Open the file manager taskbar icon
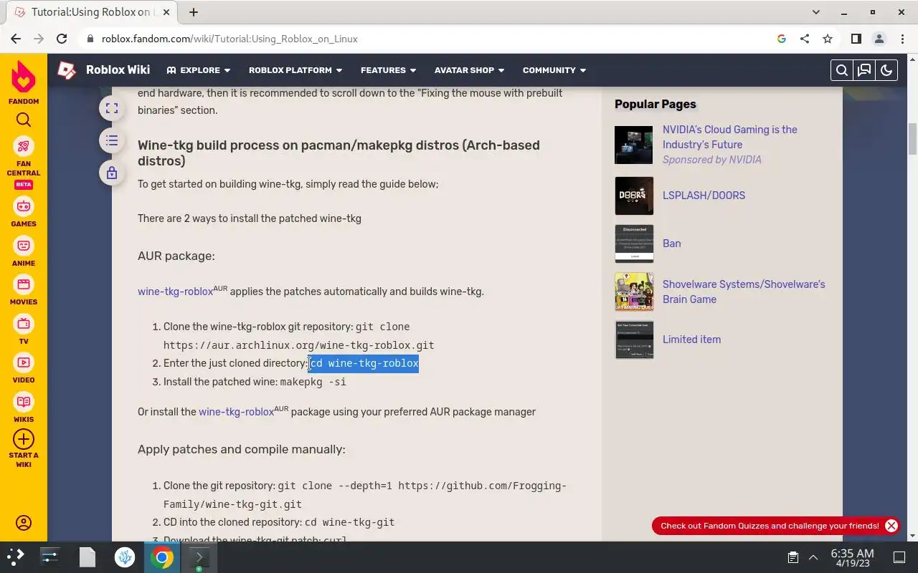The height and width of the screenshot is (573, 918). pyautogui.click(x=87, y=557)
